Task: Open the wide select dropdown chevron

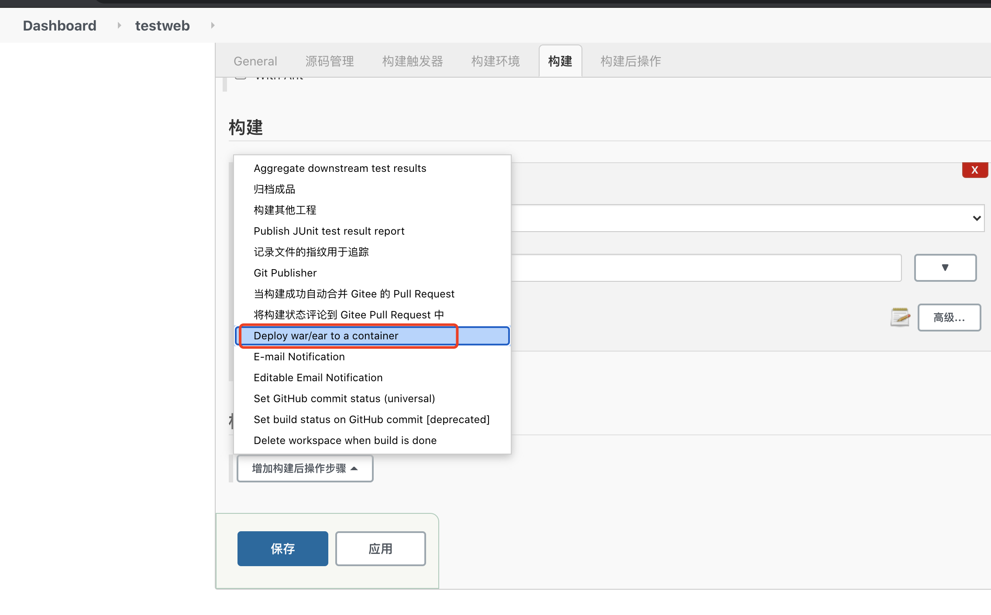Action: [x=977, y=218]
